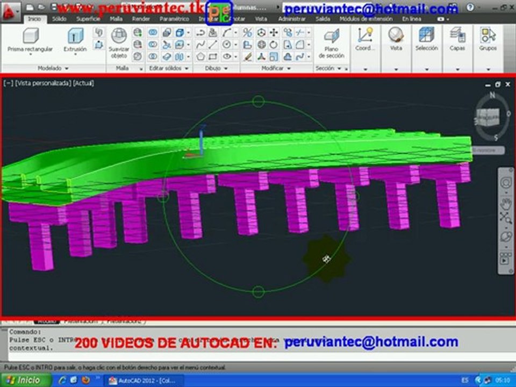516x387 pixels.
Task: Switch to the Render ribbon tab
Action: click(141, 19)
